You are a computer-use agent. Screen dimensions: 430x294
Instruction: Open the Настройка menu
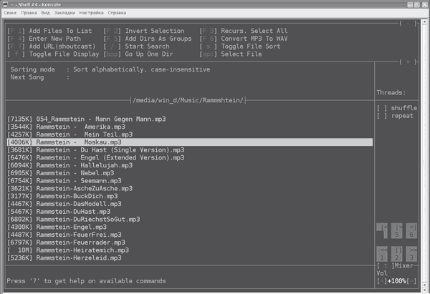tap(92, 13)
